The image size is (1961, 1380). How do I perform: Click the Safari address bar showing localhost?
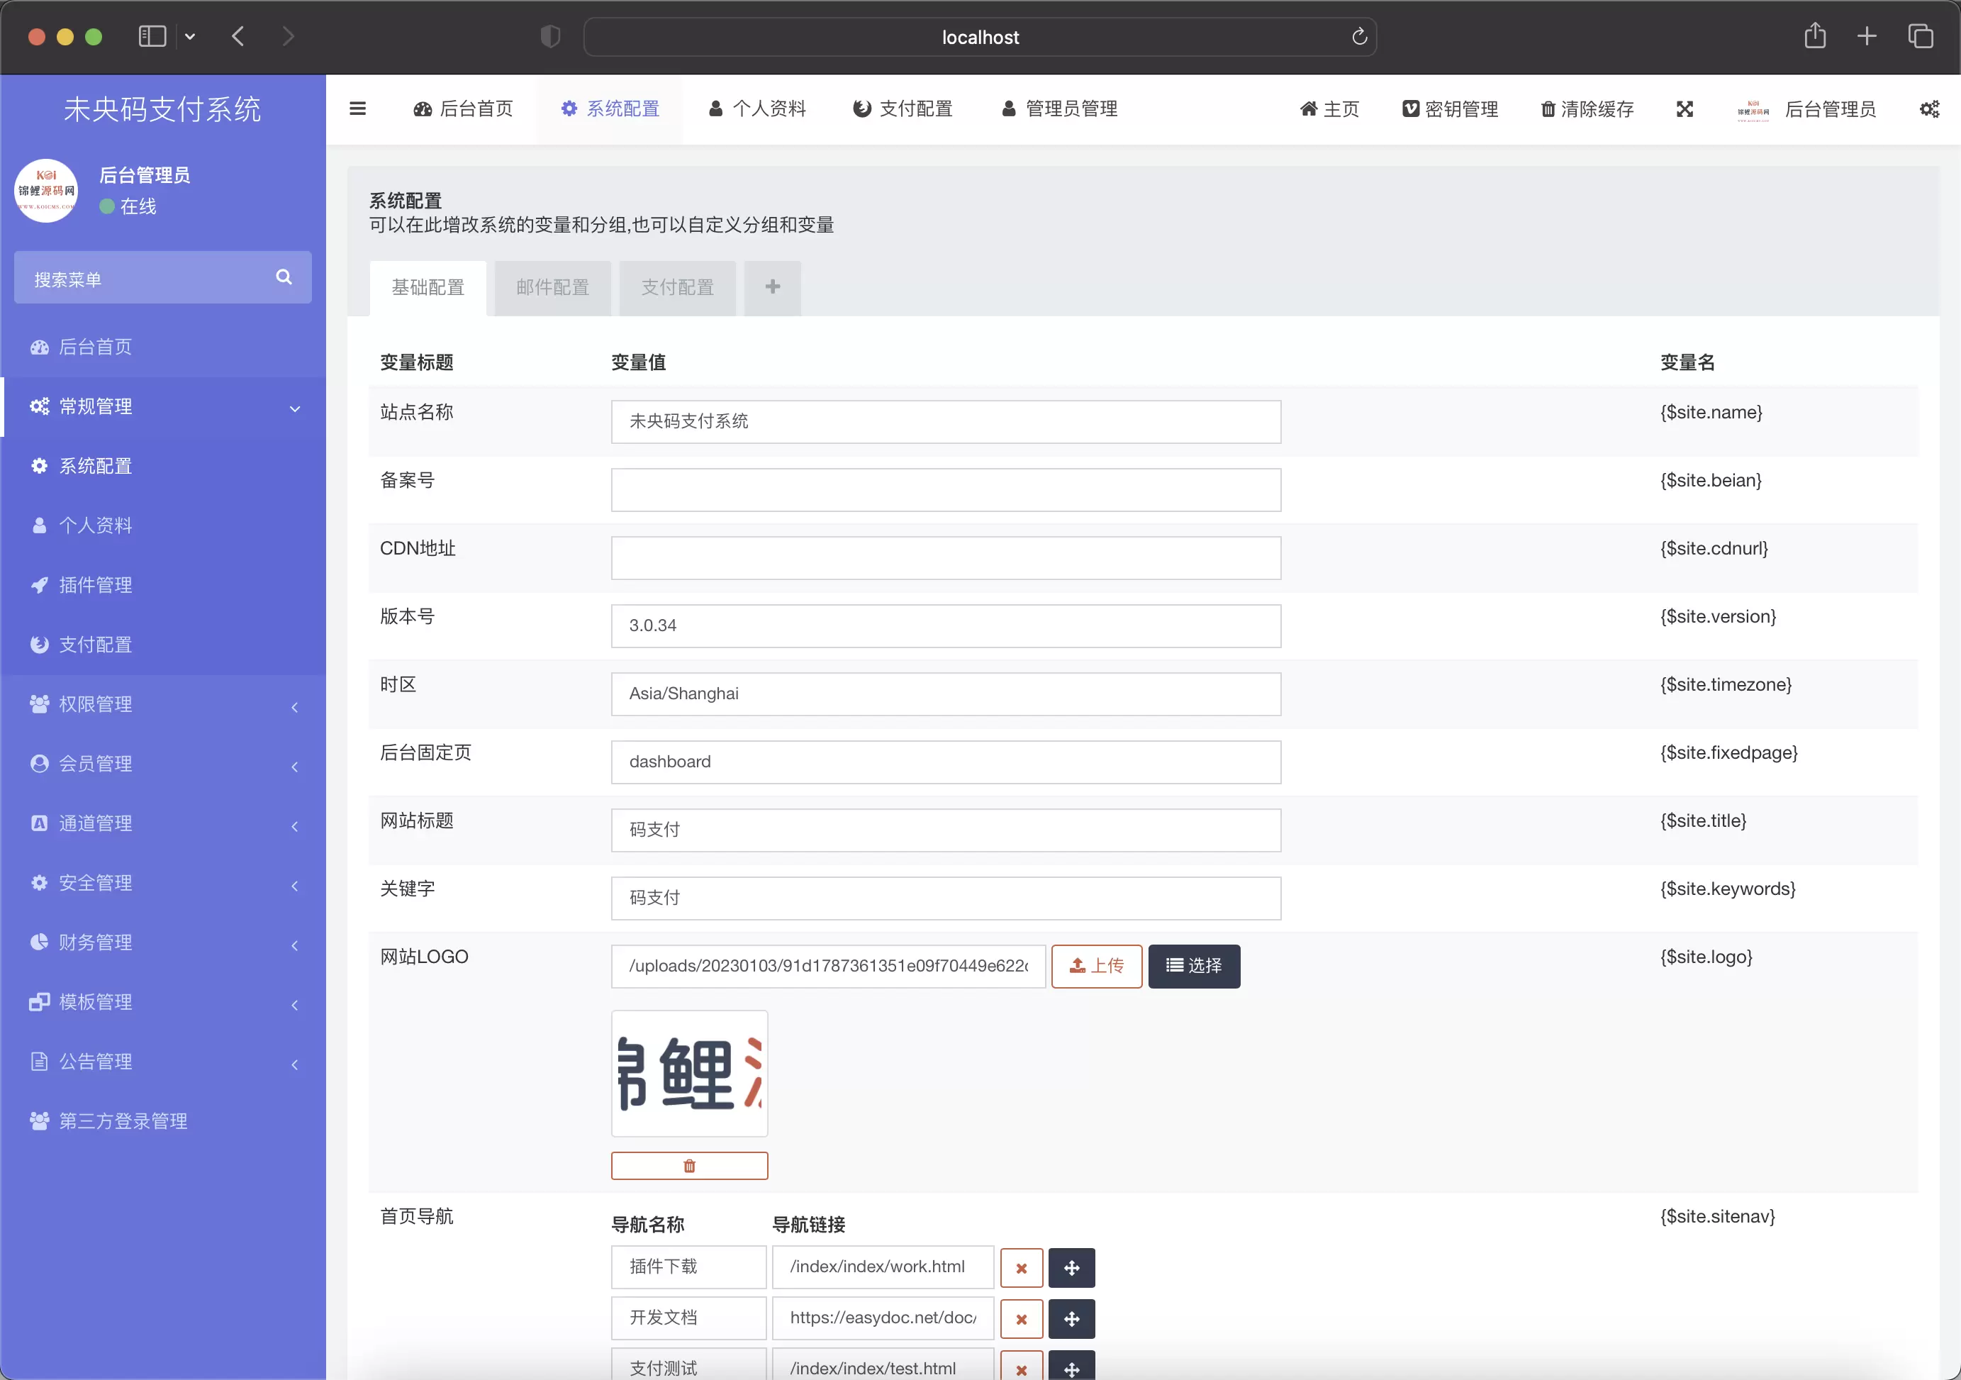click(x=980, y=37)
